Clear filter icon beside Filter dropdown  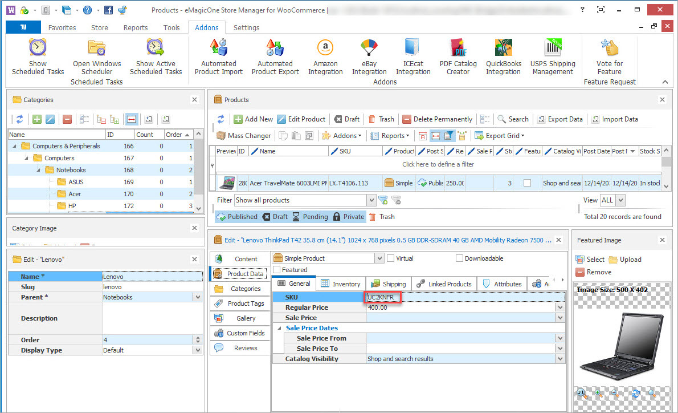[396, 200]
